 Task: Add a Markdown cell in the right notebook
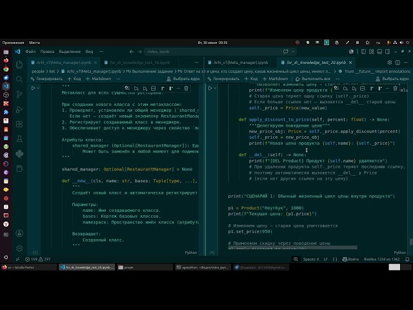point(276,79)
